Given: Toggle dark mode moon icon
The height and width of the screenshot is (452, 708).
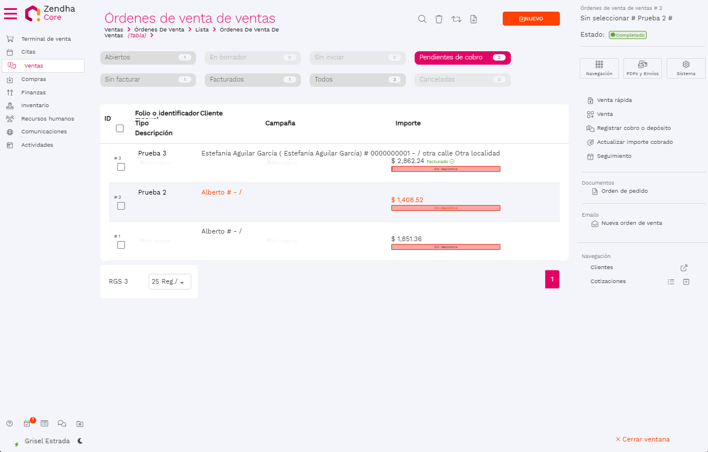Looking at the screenshot, I should click(80, 441).
